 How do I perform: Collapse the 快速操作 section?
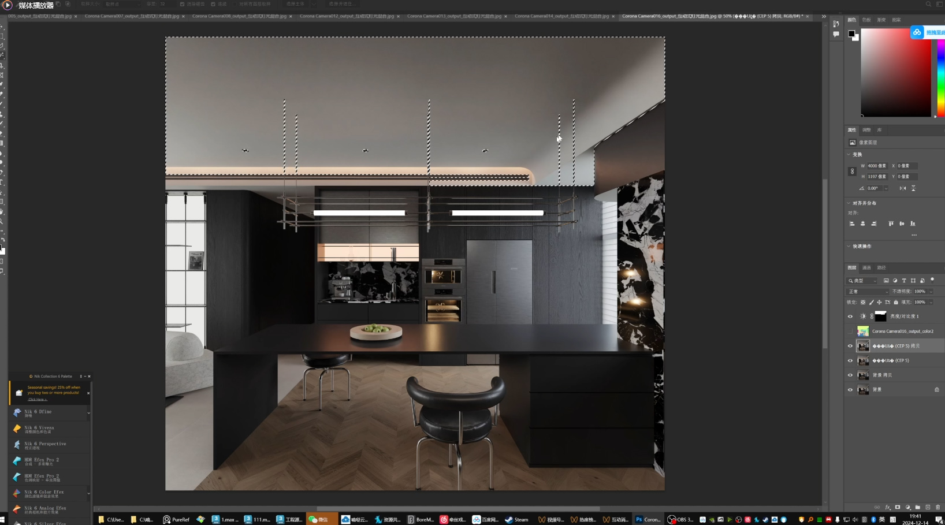849,247
